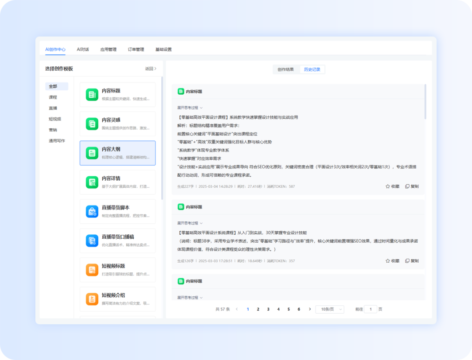Viewport: 472px width, 360px height.
Task: Select the 课程 category filter
Action: click(53, 97)
